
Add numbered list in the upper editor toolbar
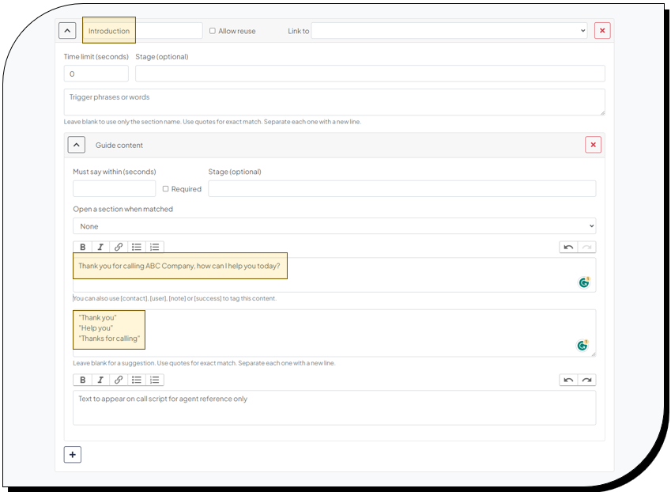coord(154,247)
